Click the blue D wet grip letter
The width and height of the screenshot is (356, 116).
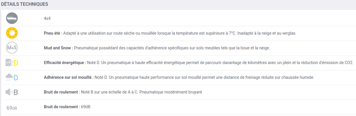tap(16, 78)
